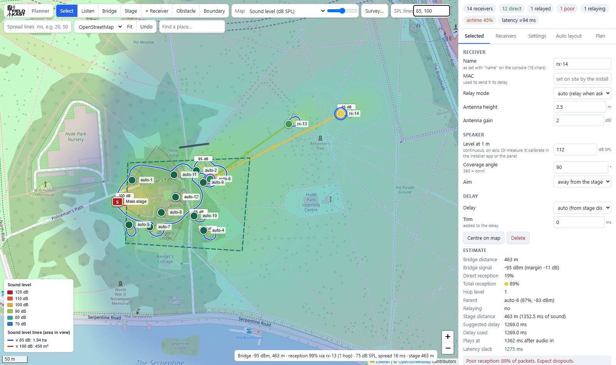Adjust the map overlay opacity slider

coord(341,11)
